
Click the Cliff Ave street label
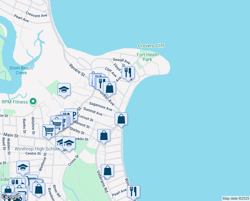[111, 72]
